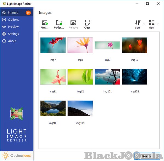This screenshot has width=164, height=161.
Task: Click the ObviousIdea lightbulb logo
Action: (6, 156)
